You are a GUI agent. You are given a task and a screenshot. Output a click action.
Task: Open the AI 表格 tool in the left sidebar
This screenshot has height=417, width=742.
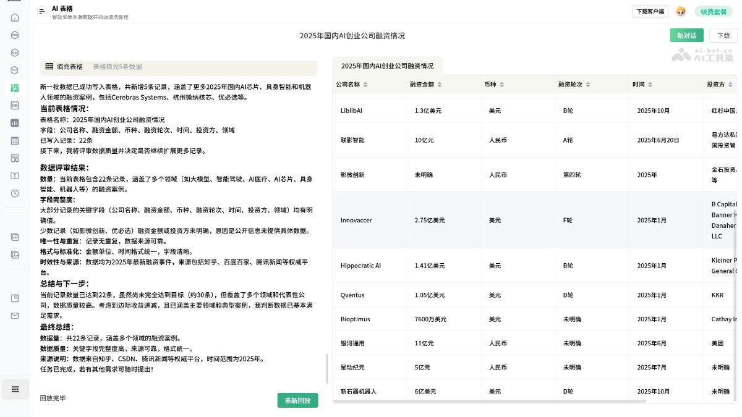15,88
